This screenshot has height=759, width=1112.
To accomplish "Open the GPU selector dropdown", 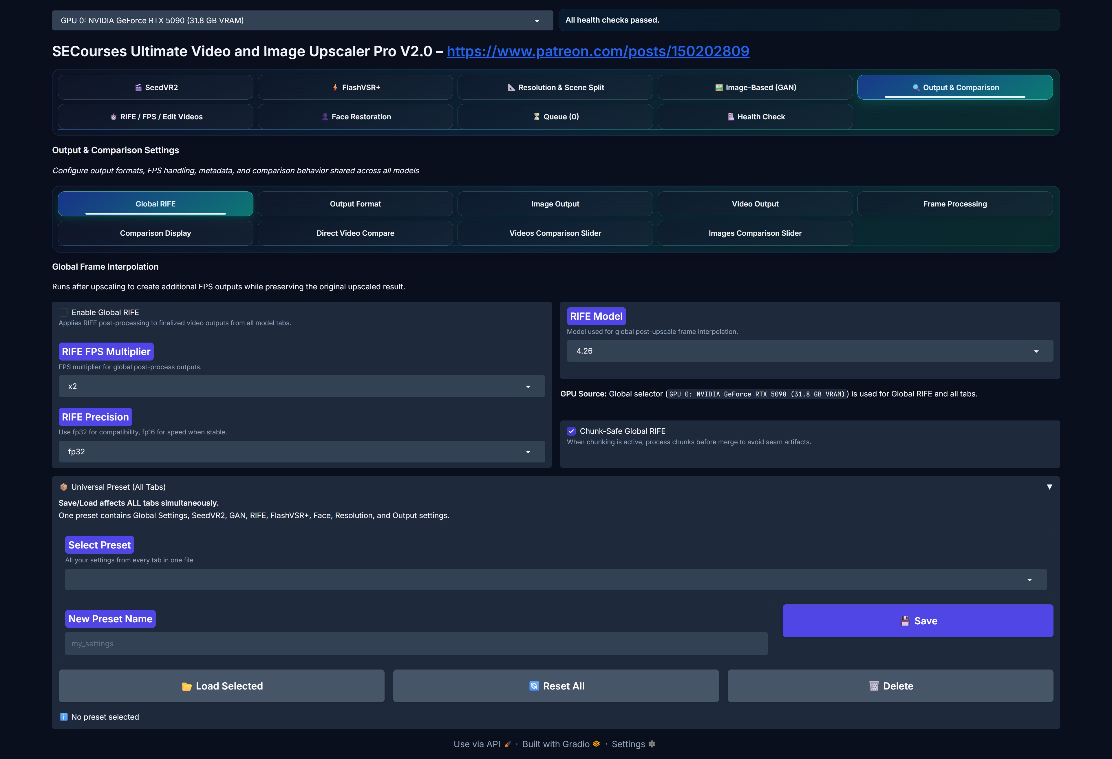I will tap(302, 21).
